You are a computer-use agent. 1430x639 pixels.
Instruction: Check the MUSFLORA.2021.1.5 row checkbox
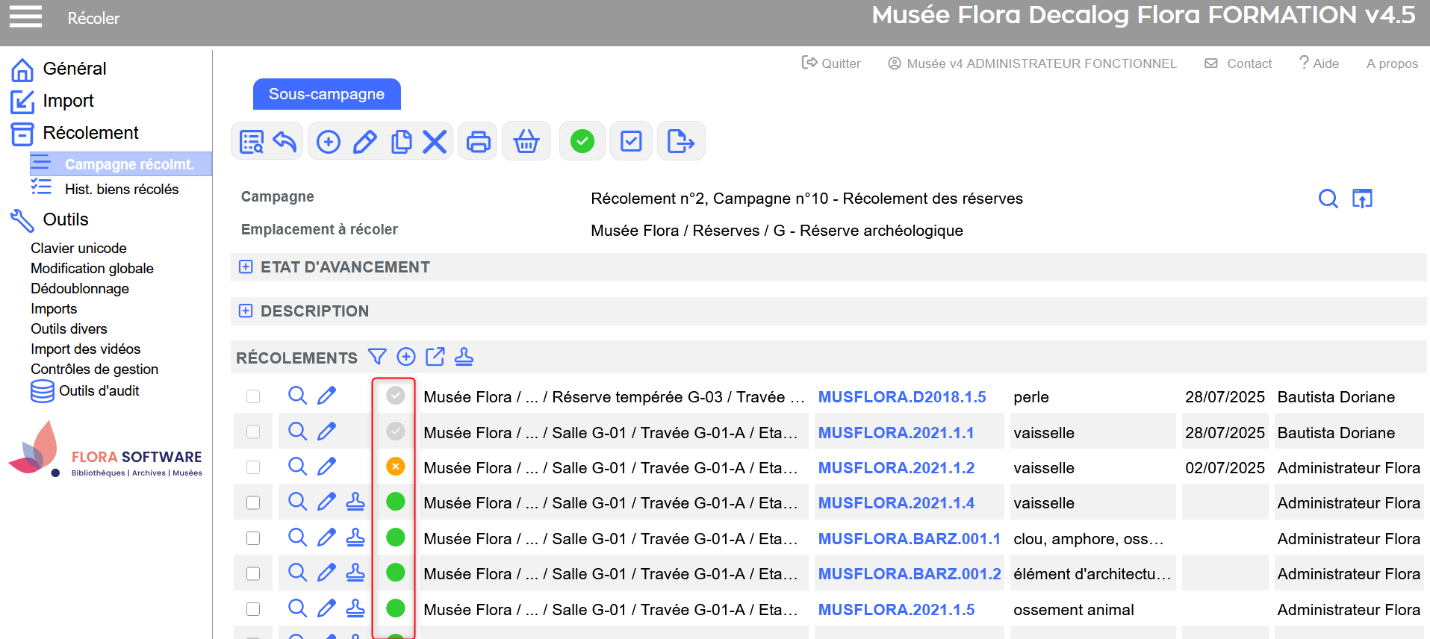[253, 609]
